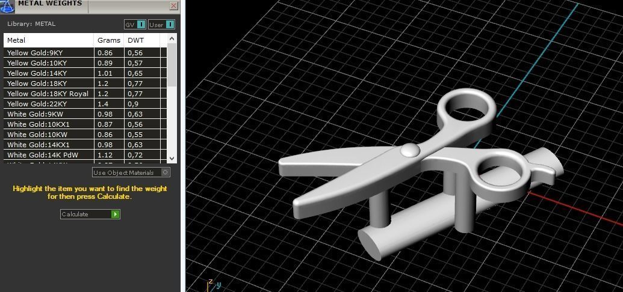The height and width of the screenshot is (292, 623).
Task: Click the Metal column header
Action: 49,40
